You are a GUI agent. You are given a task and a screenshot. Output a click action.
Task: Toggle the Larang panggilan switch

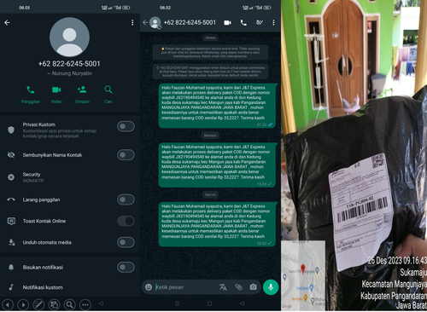126,199
